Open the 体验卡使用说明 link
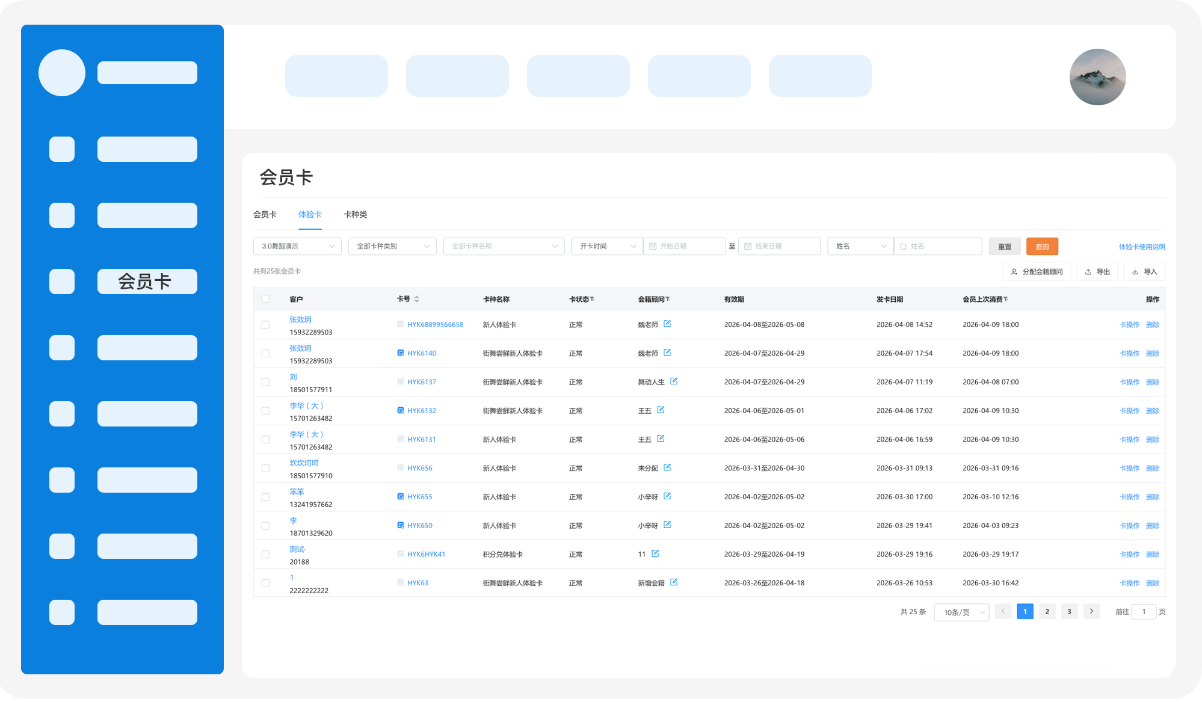The height and width of the screenshot is (702, 1202). 1142,247
